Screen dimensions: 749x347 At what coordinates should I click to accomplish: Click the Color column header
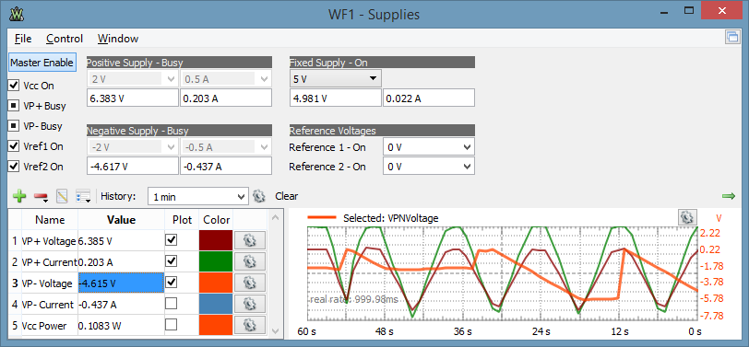coord(217,220)
